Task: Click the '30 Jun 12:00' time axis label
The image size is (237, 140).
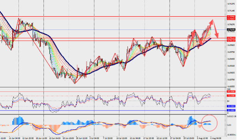Action: [x=82, y=138]
